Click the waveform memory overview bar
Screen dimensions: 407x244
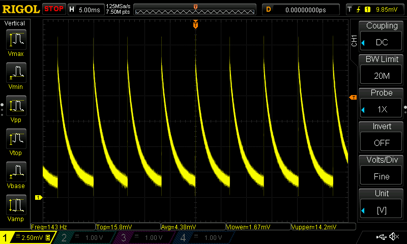(195, 10)
